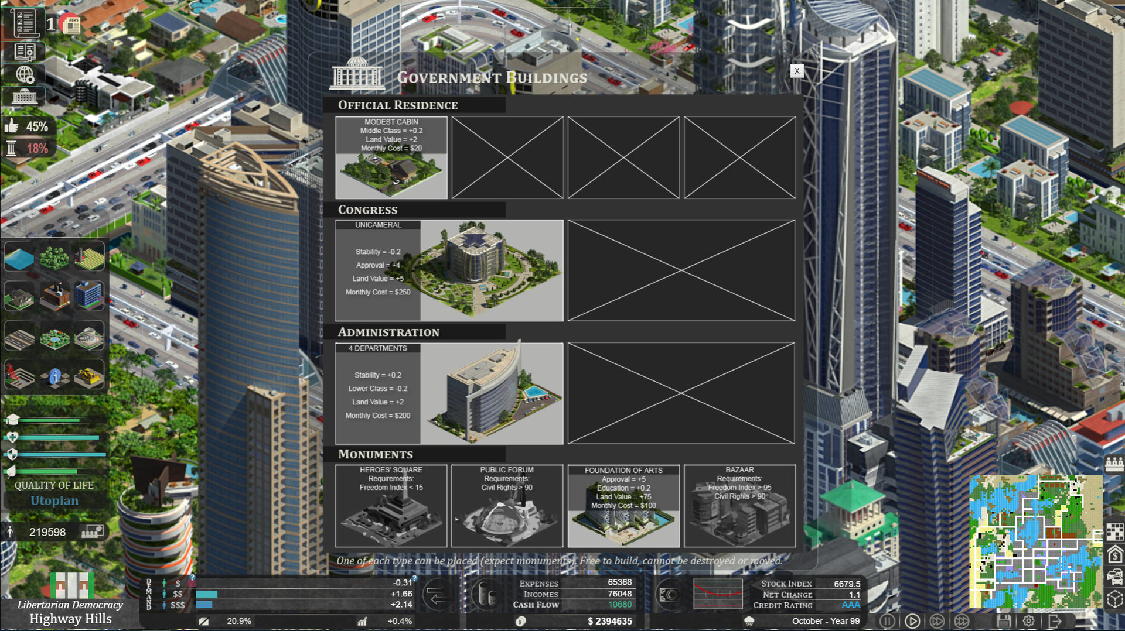Click the save game icon bottom right

pyautogui.click(x=1004, y=620)
